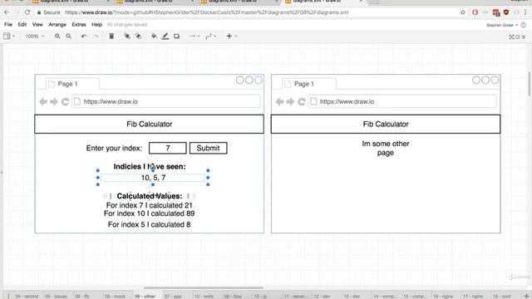Redo with the toolbar redo arrow
The width and height of the screenshot is (532, 299).
96,36
